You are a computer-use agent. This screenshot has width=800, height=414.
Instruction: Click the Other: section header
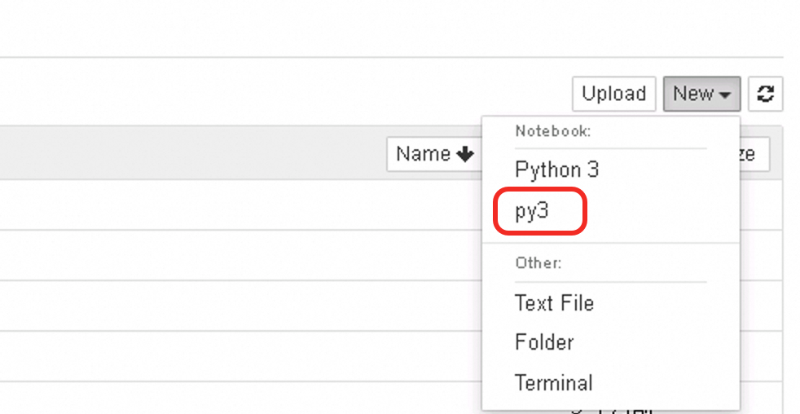538,263
